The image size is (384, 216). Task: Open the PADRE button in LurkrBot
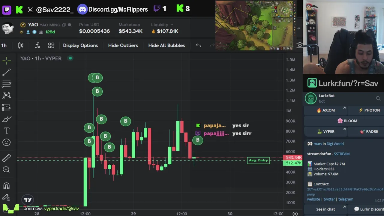pos(366,131)
